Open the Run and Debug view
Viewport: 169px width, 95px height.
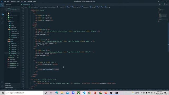pyautogui.click(x=2, y=18)
